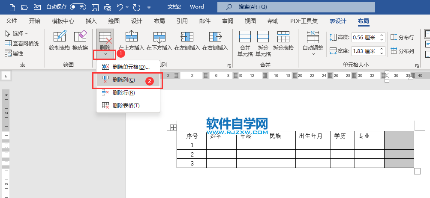This screenshot has width=430, height=198.
Task: Choose 删除表格(T) from menu
Action: coord(128,105)
